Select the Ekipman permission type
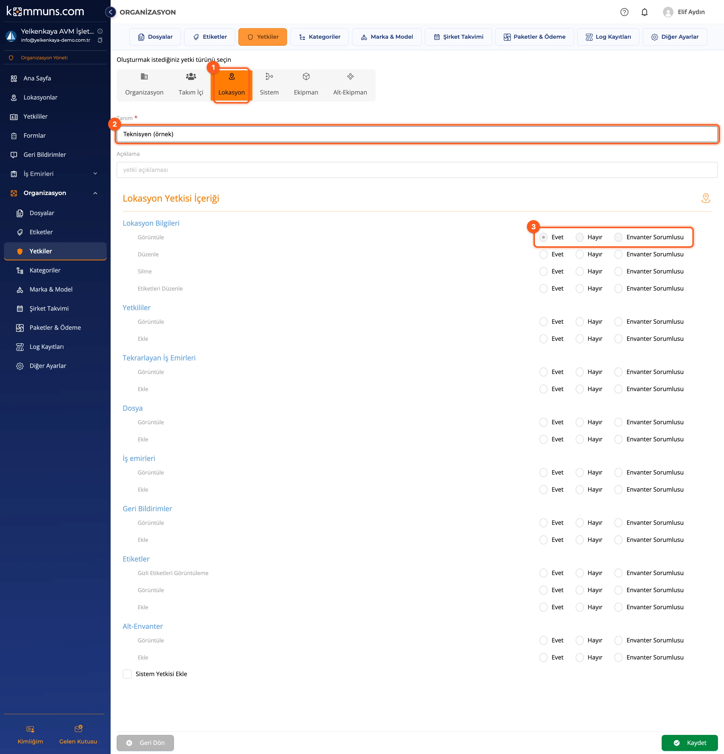The image size is (724, 754). 306,85
